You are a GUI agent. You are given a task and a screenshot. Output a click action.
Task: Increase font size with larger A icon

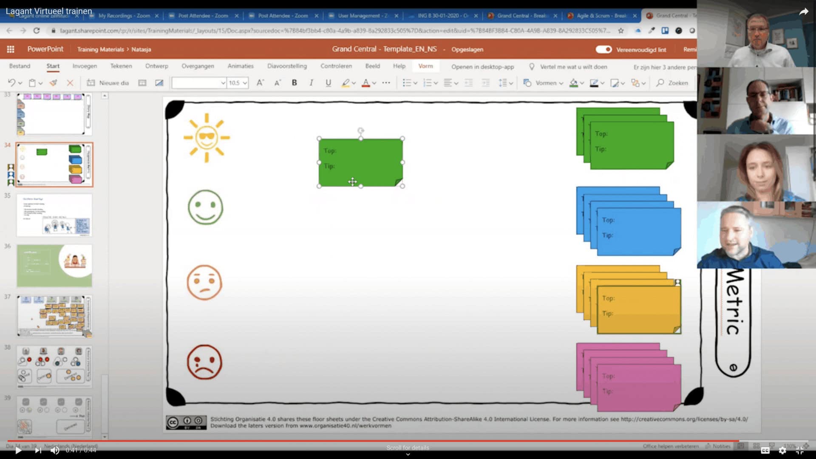coord(260,83)
